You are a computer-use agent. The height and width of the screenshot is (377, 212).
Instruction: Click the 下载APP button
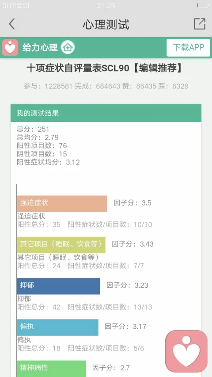pos(189,48)
